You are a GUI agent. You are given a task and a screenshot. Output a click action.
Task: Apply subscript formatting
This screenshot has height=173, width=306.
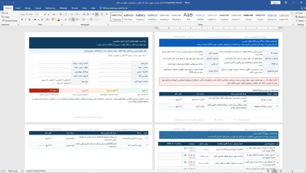(x=39, y=19)
